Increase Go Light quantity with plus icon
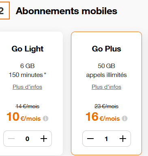This screenshot has width=148, height=156. (x=44, y=139)
